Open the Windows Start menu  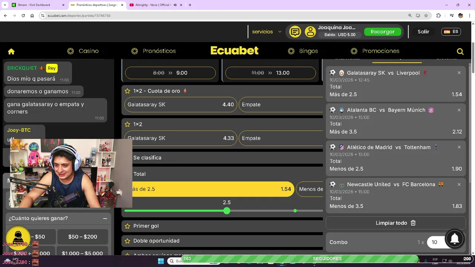coord(161,261)
